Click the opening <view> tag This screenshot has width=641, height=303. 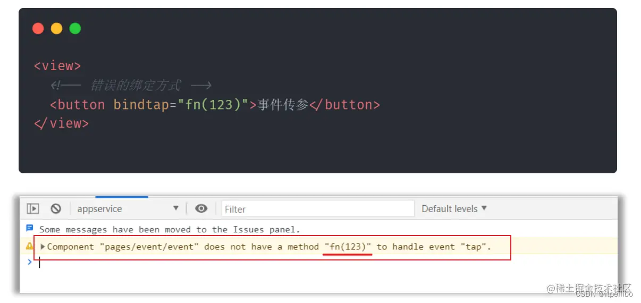pyautogui.click(x=57, y=66)
